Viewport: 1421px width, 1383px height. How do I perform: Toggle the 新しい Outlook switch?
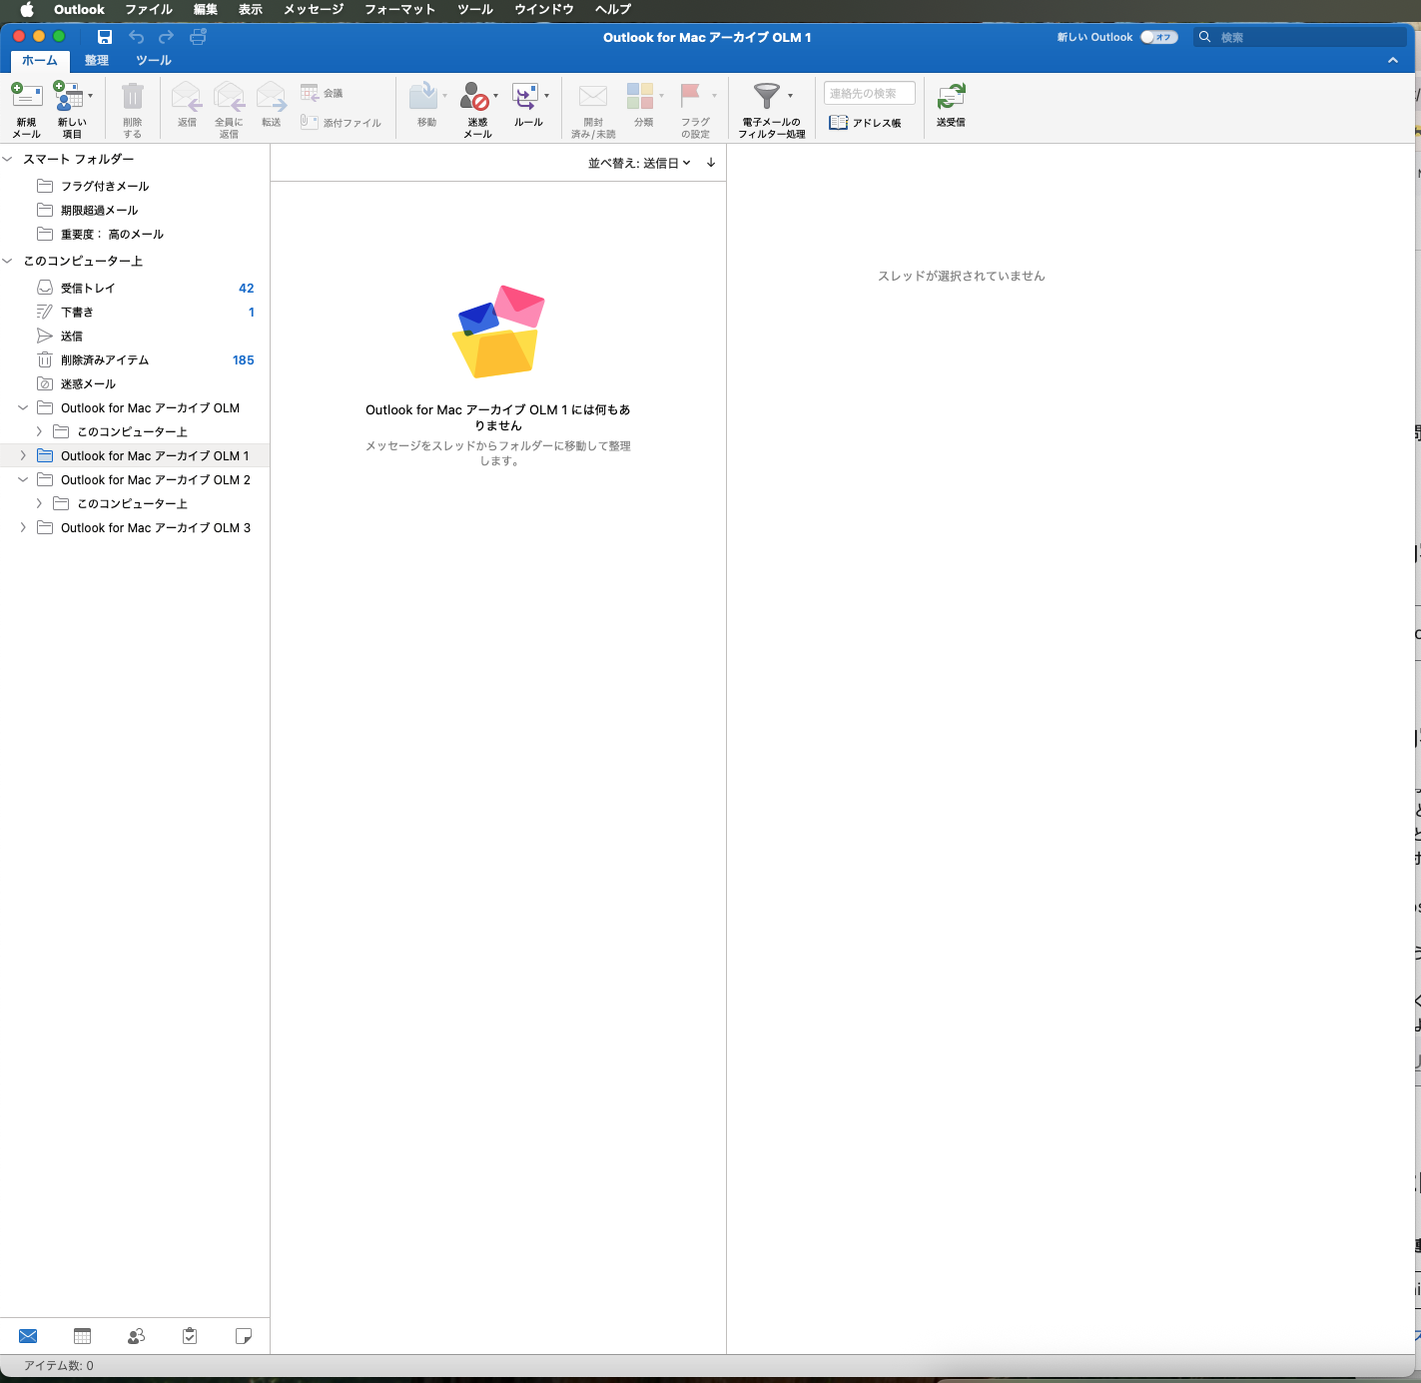(x=1158, y=37)
